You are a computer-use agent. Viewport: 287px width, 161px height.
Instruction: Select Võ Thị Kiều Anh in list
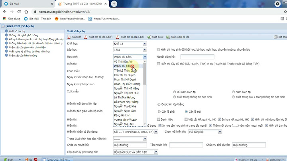[128, 62]
